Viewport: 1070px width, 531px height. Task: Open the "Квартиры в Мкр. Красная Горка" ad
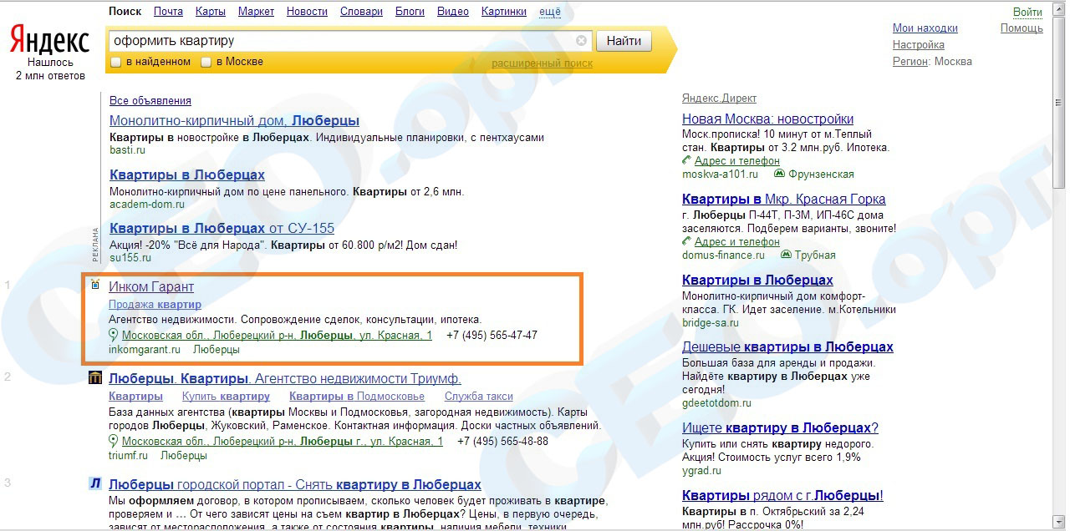point(783,200)
